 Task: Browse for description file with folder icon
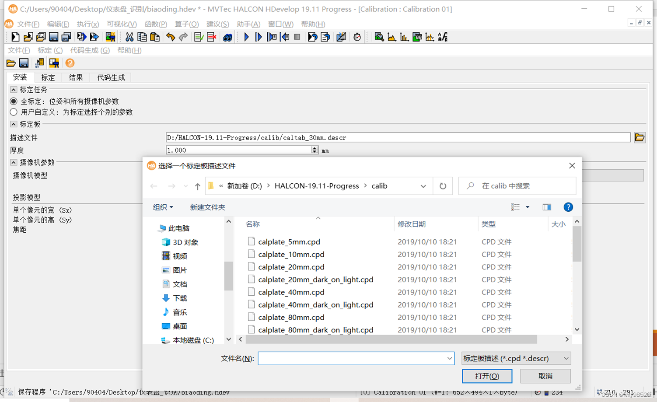(640, 137)
